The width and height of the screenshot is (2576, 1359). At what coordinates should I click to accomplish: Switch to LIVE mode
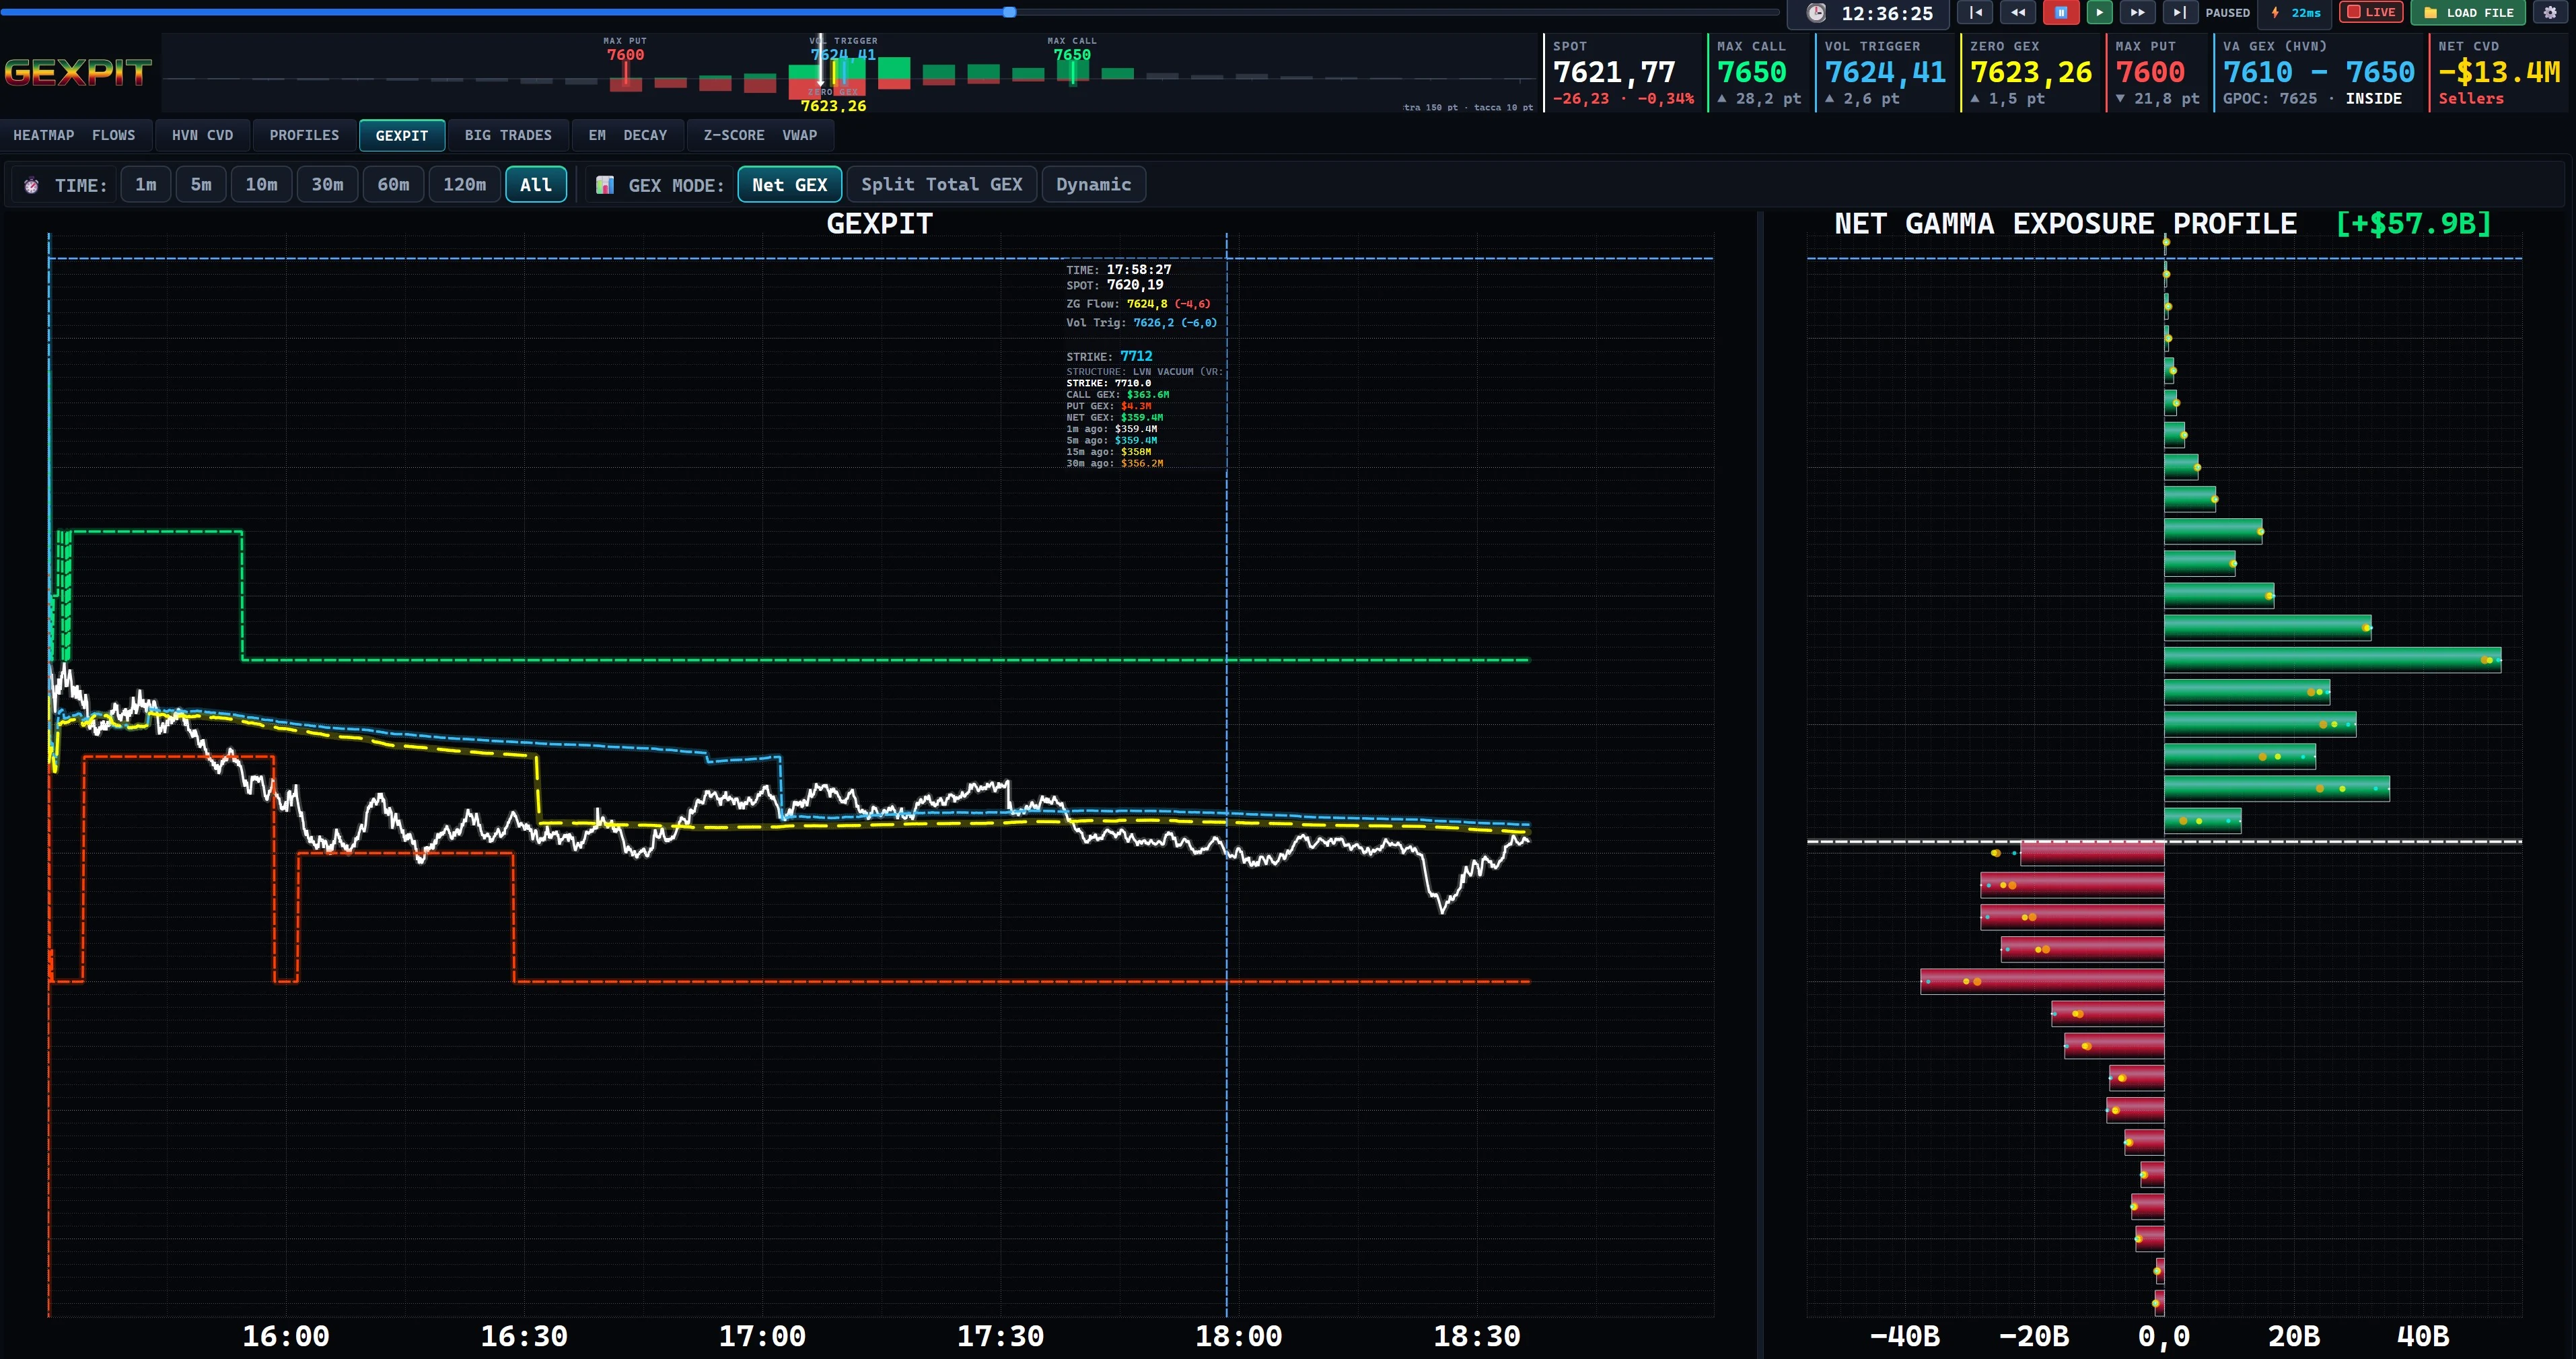click(x=2371, y=13)
